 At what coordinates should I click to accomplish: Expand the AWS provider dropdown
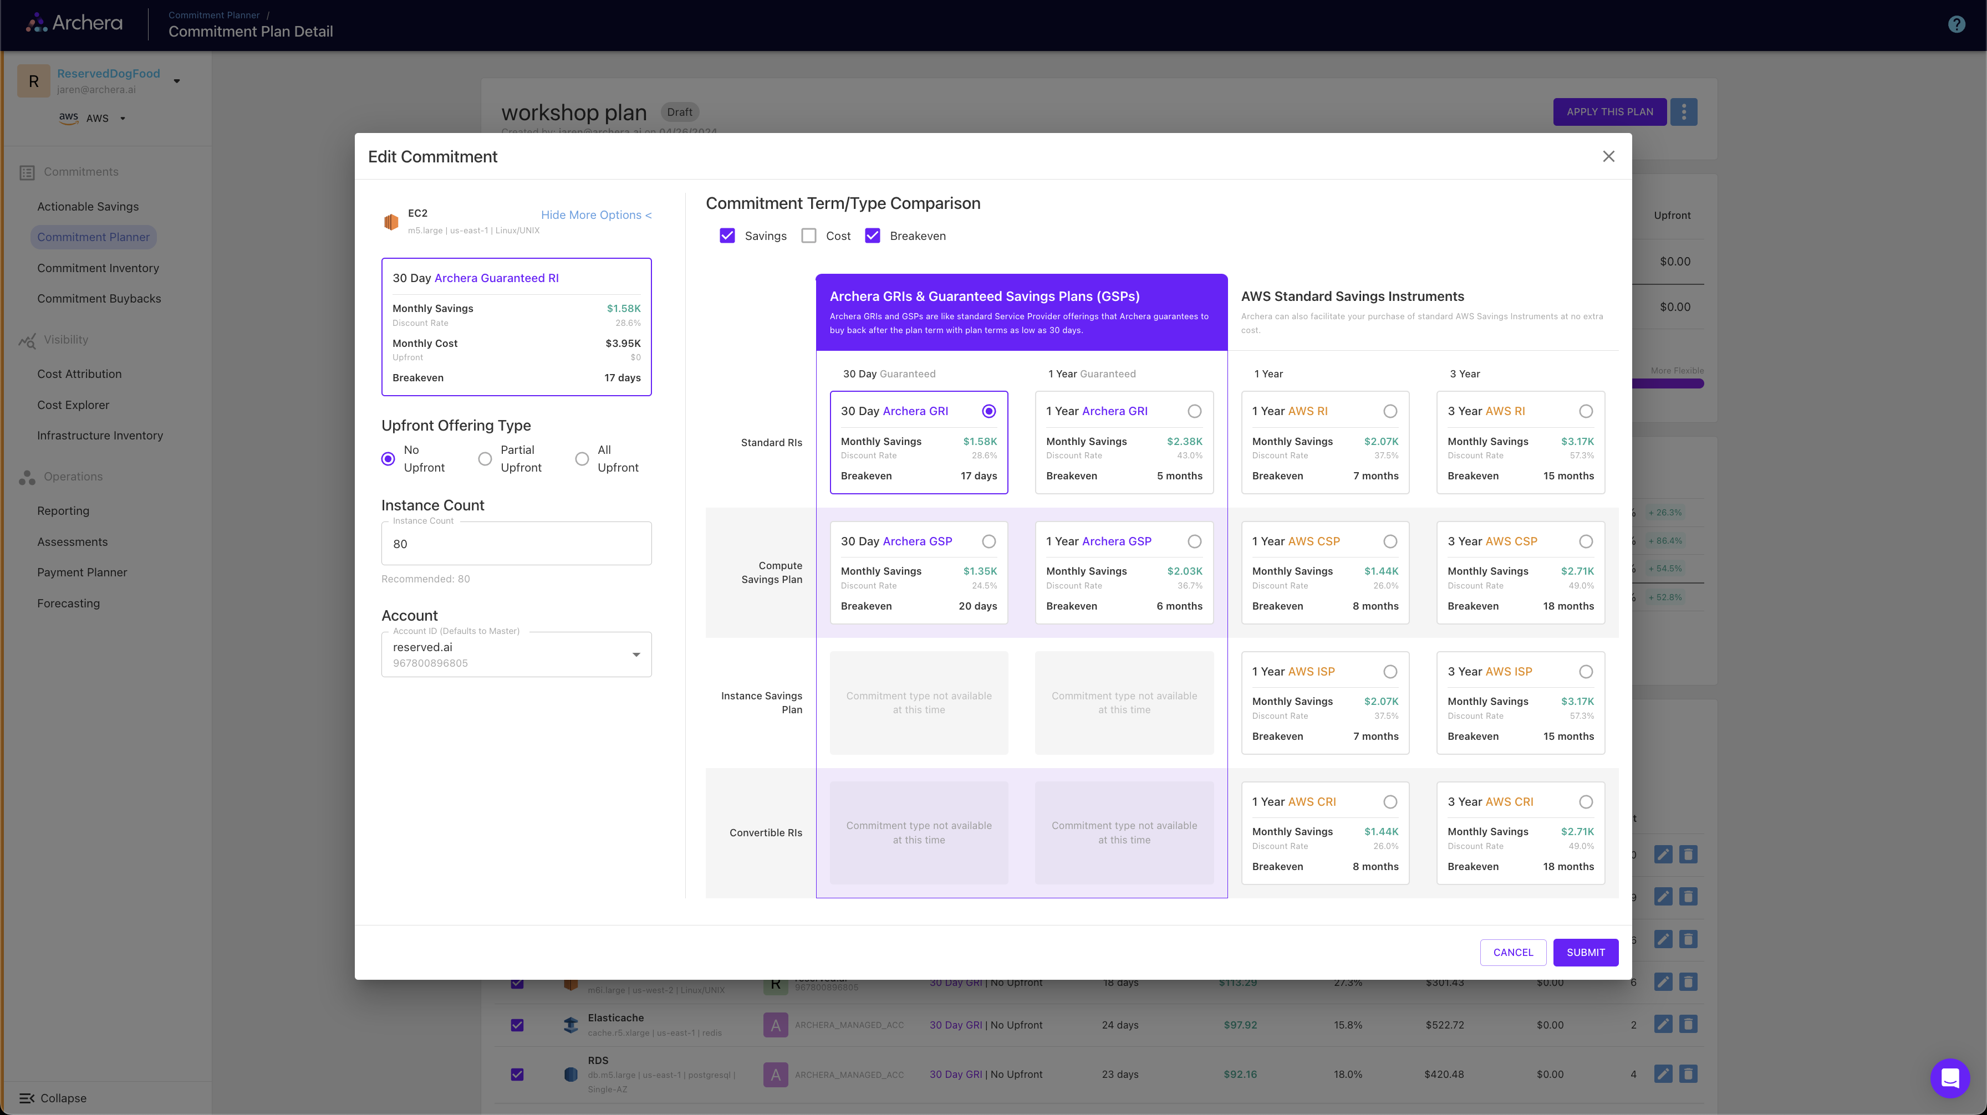click(x=123, y=119)
